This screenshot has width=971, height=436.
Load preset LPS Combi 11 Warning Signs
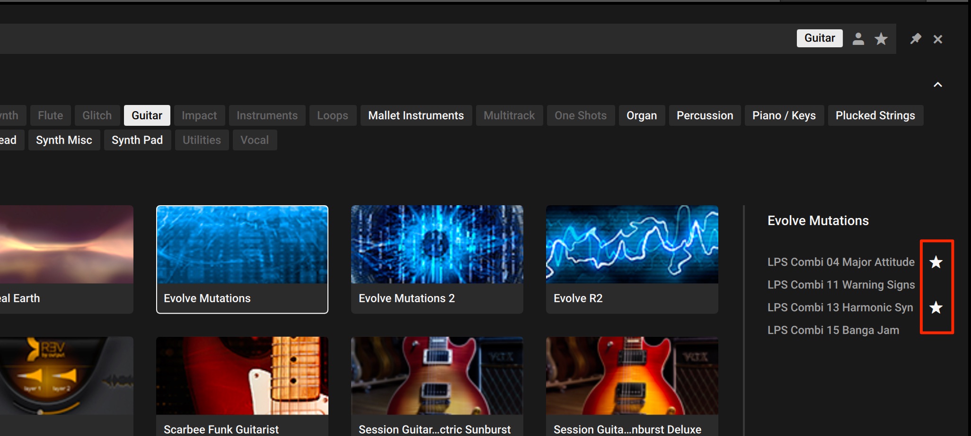click(x=841, y=285)
